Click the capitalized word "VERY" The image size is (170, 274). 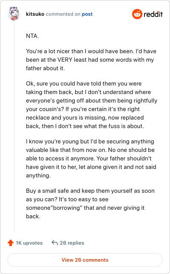(x=65, y=60)
